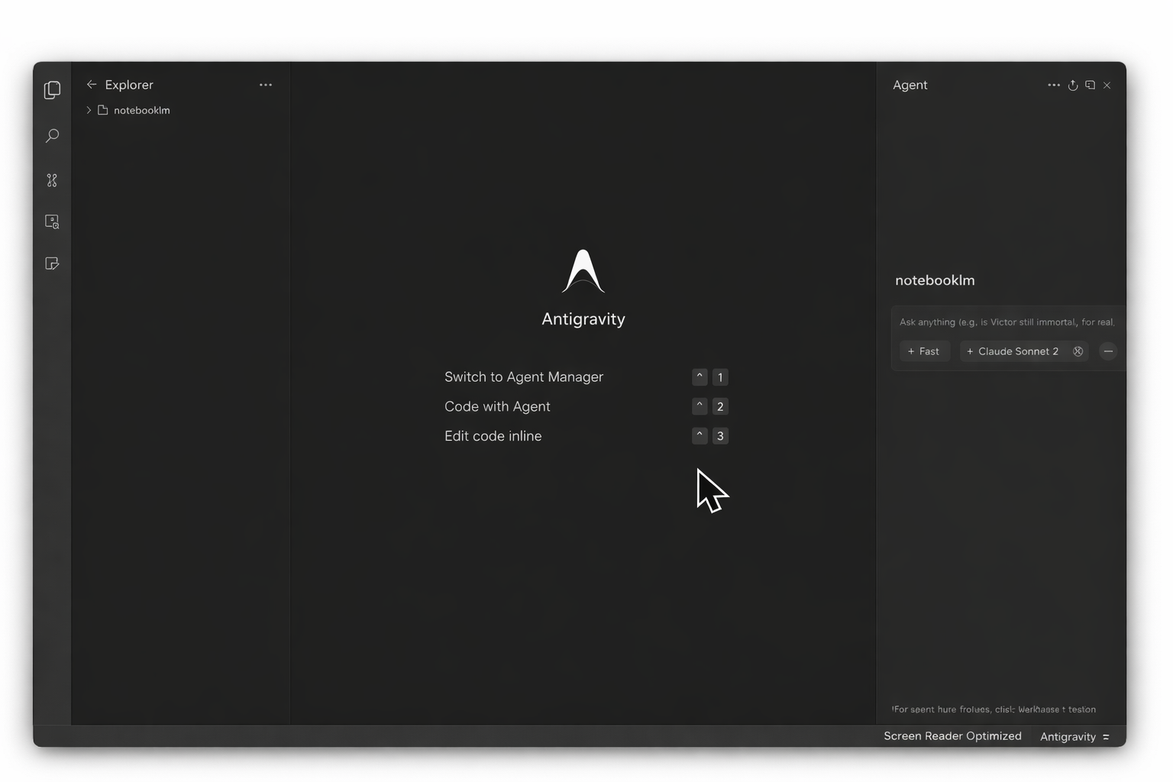The height and width of the screenshot is (782, 1173).
Task: Focus the Ask anything input field
Action: click(1007, 322)
